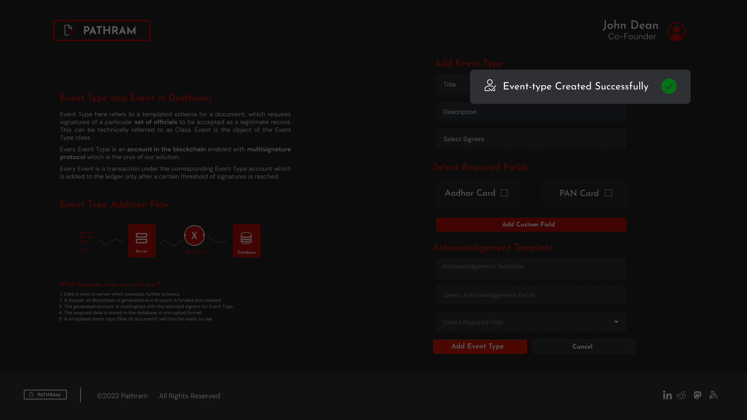Focus the Description input field

(x=531, y=112)
